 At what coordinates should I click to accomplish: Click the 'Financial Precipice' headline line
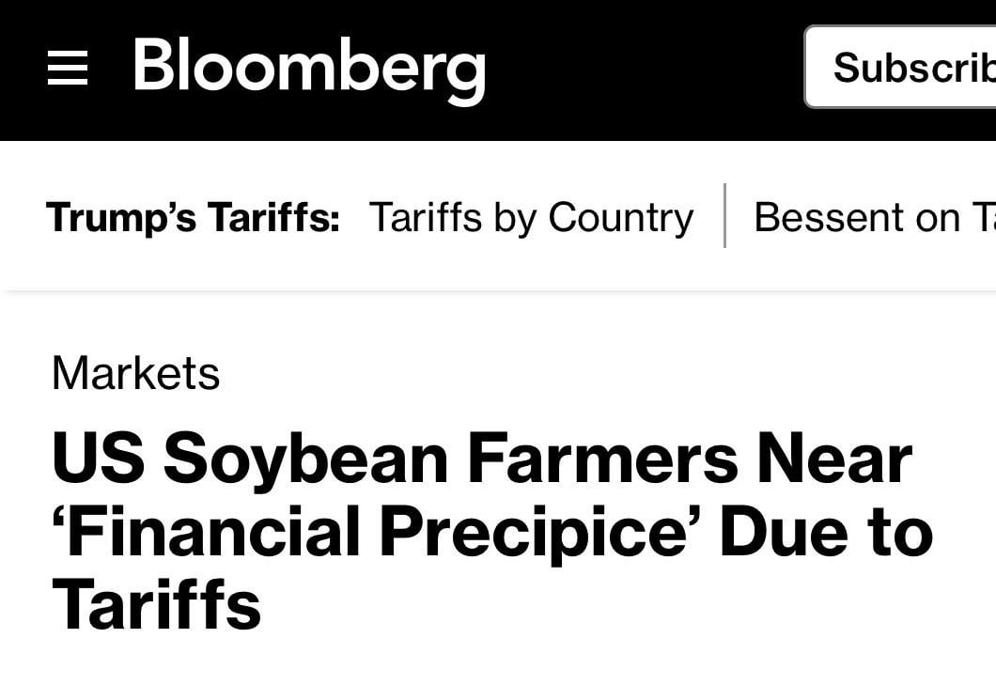492,531
